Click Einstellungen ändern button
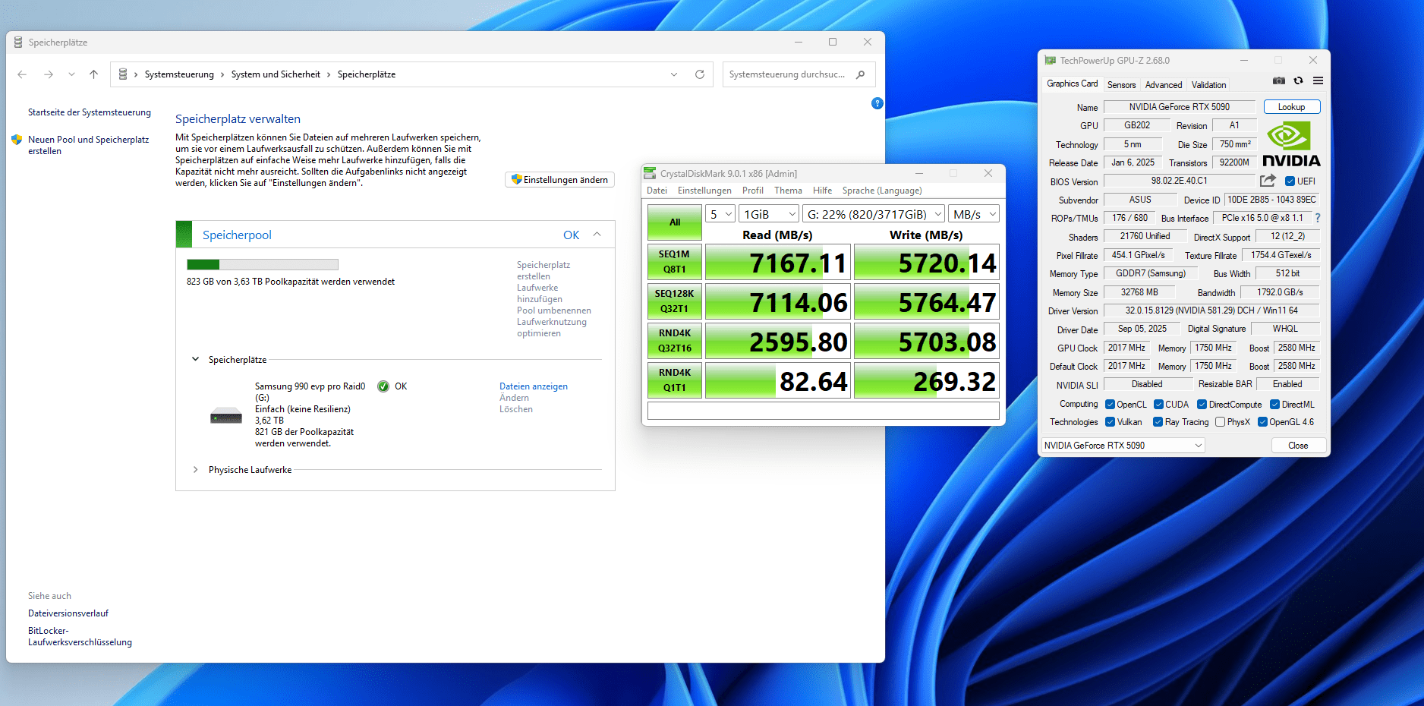This screenshot has height=706, width=1424. (559, 180)
